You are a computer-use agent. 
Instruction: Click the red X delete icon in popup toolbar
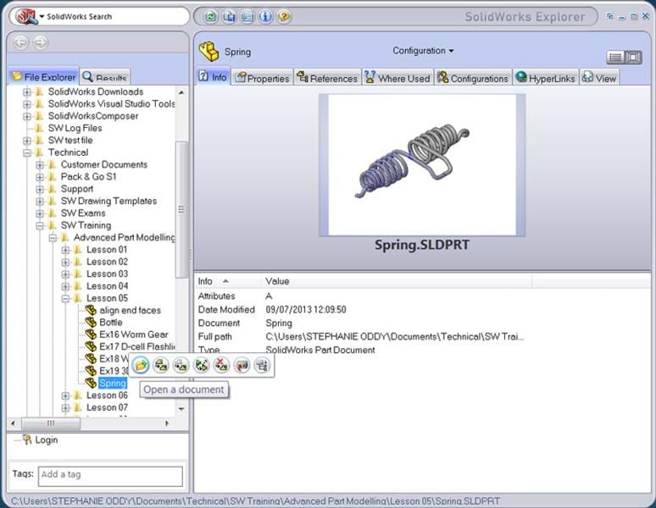pos(221,365)
